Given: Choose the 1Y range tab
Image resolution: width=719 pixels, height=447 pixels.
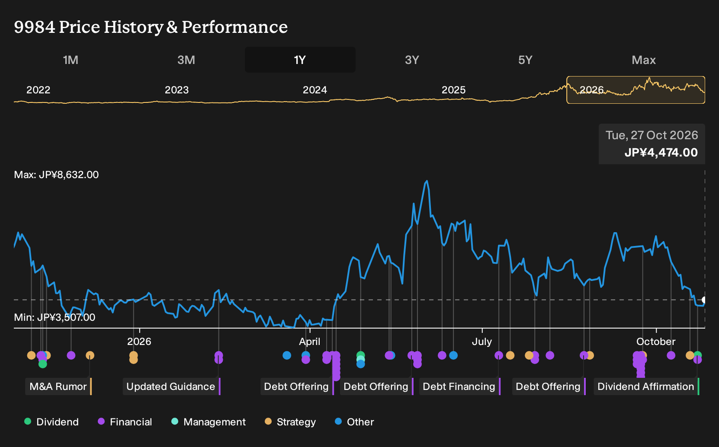Looking at the screenshot, I should click(x=300, y=60).
